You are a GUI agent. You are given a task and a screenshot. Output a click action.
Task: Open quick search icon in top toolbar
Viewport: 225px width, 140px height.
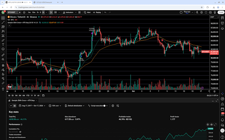tap(197, 13)
